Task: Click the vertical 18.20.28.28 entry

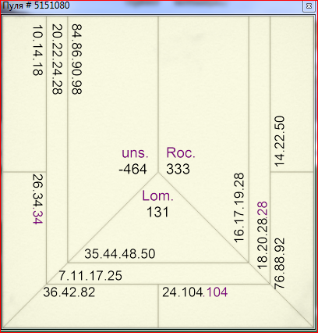Action: [x=262, y=235]
